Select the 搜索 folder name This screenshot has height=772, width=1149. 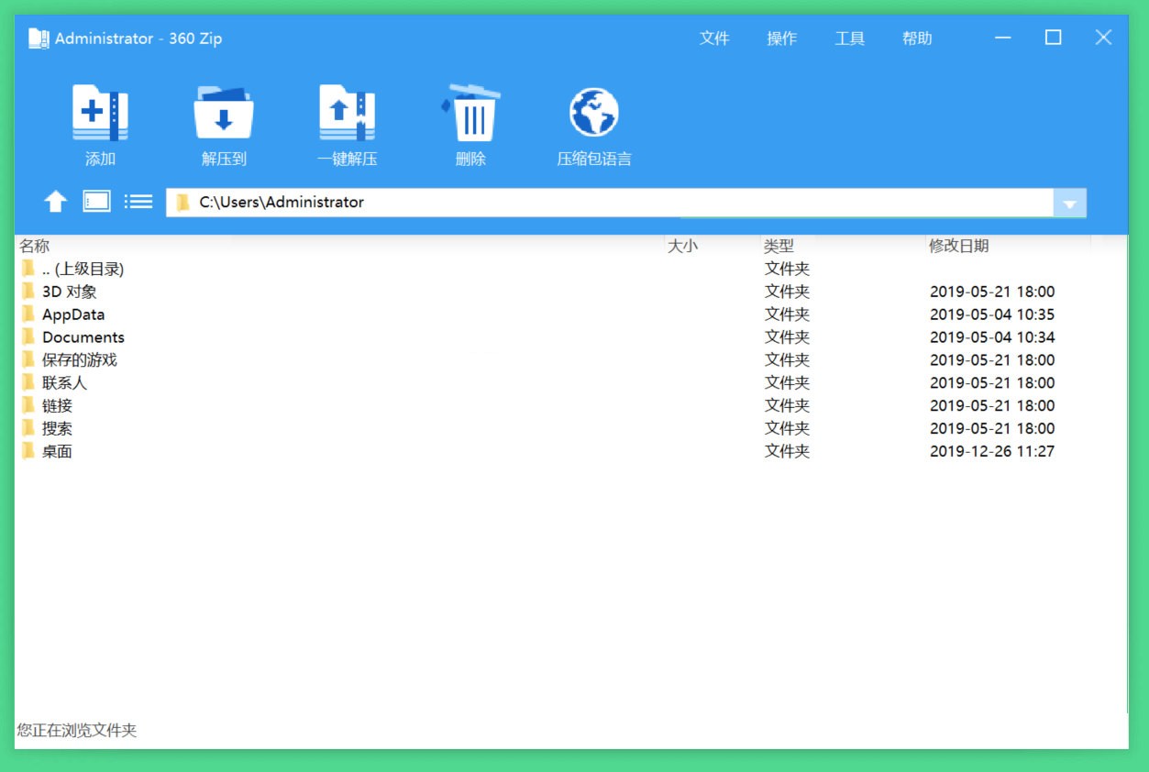click(57, 428)
